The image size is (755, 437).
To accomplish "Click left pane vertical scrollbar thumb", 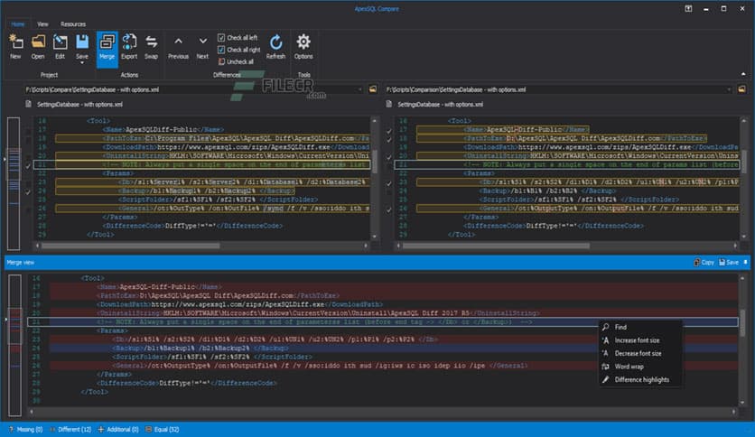I will point(374,162).
